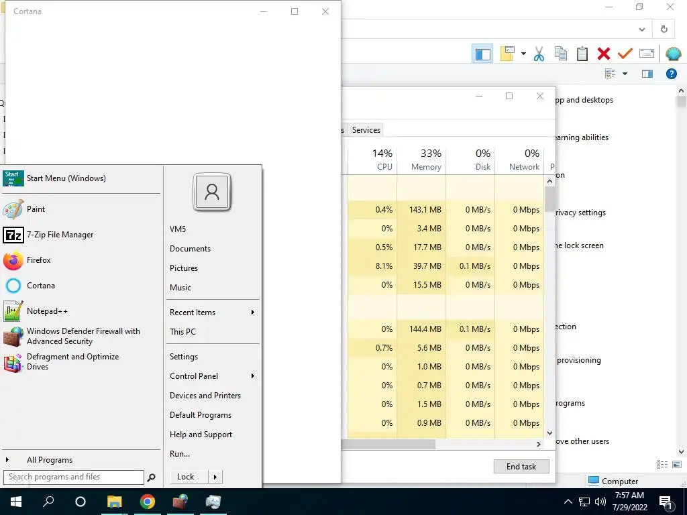The height and width of the screenshot is (515, 687).
Task: Click the folder options toolbar icon
Action: pos(507,54)
